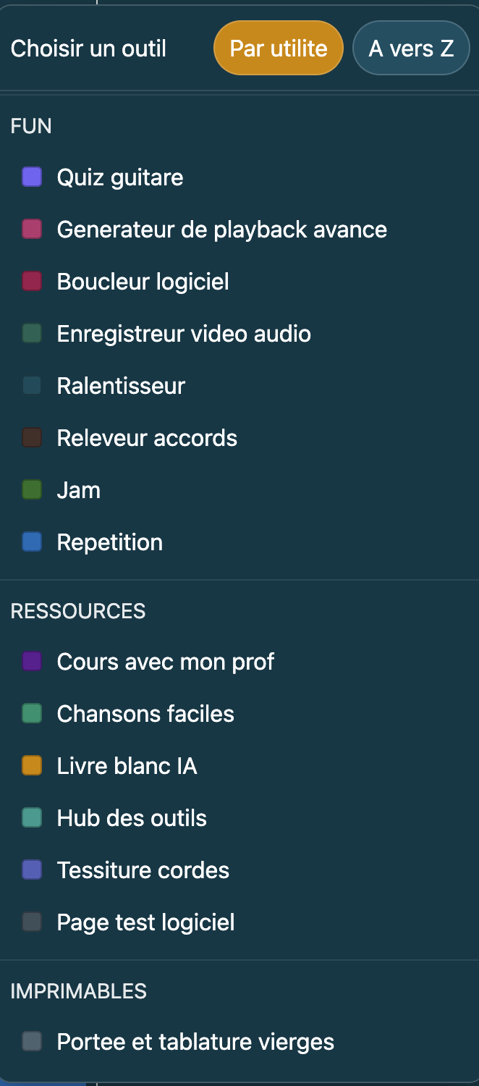Enable the Par utilite sorting mode
This screenshot has height=1086, width=479.
[278, 48]
